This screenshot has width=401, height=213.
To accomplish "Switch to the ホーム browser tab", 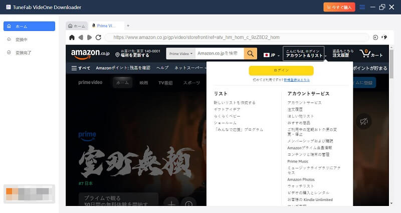I will pos(77,26).
